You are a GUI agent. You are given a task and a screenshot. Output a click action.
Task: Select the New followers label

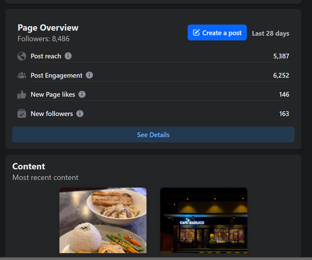(52, 114)
